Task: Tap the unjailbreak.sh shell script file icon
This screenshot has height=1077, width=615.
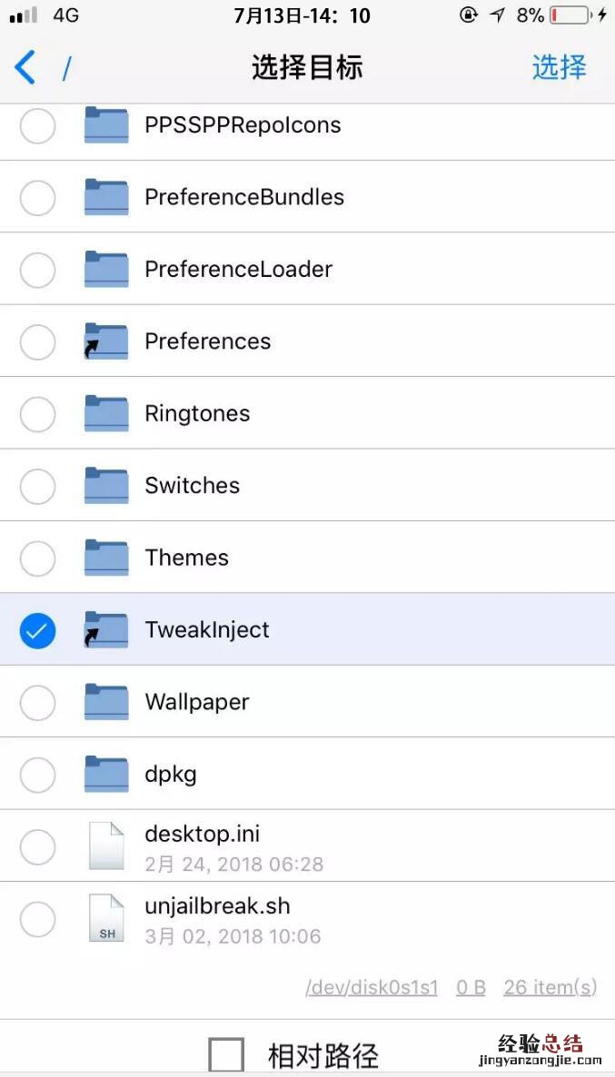Action: (x=105, y=918)
